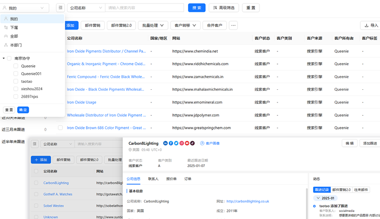Tick the Sobel Westex row checkbox
Viewport: 380px width, 219px height.
click(36, 206)
